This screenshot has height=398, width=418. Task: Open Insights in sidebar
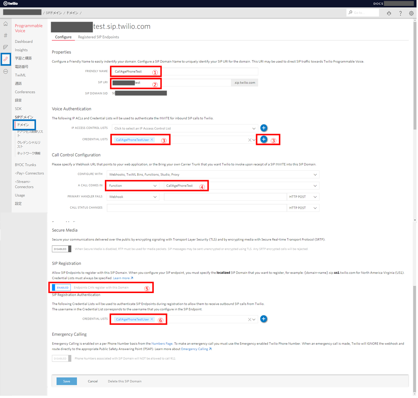(x=21, y=50)
